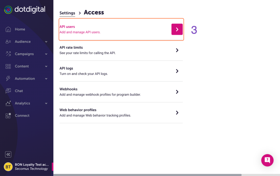Click the Home house icon
The height and width of the screenshot is (176, 280).
(x=8, y=29)
